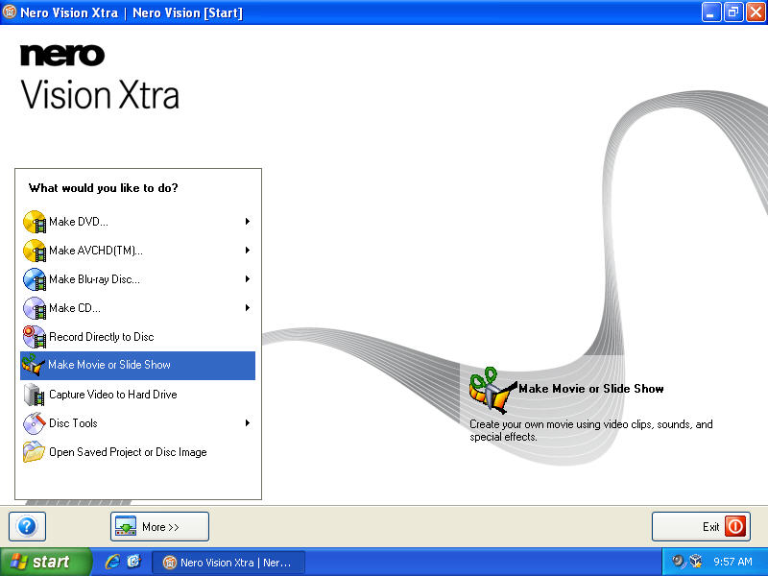Viewport: 768px width, 576px height.
Task: Click the scissors-and-film Make Movie icon in menu
Action: tap(34, 365)
